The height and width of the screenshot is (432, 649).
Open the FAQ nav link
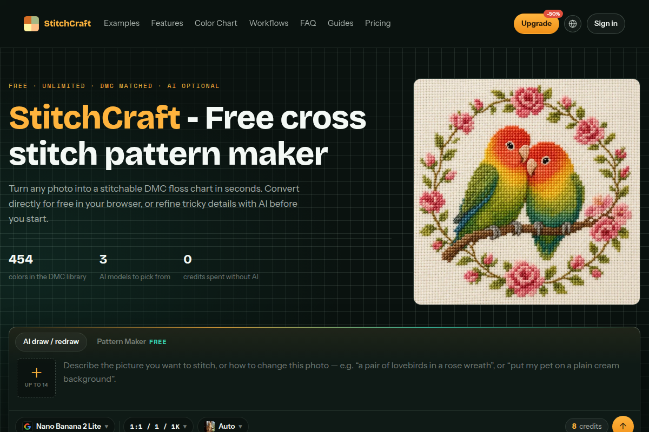pos(308,23)
